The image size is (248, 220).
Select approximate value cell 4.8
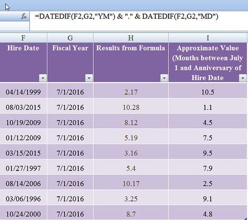(208, 213)
